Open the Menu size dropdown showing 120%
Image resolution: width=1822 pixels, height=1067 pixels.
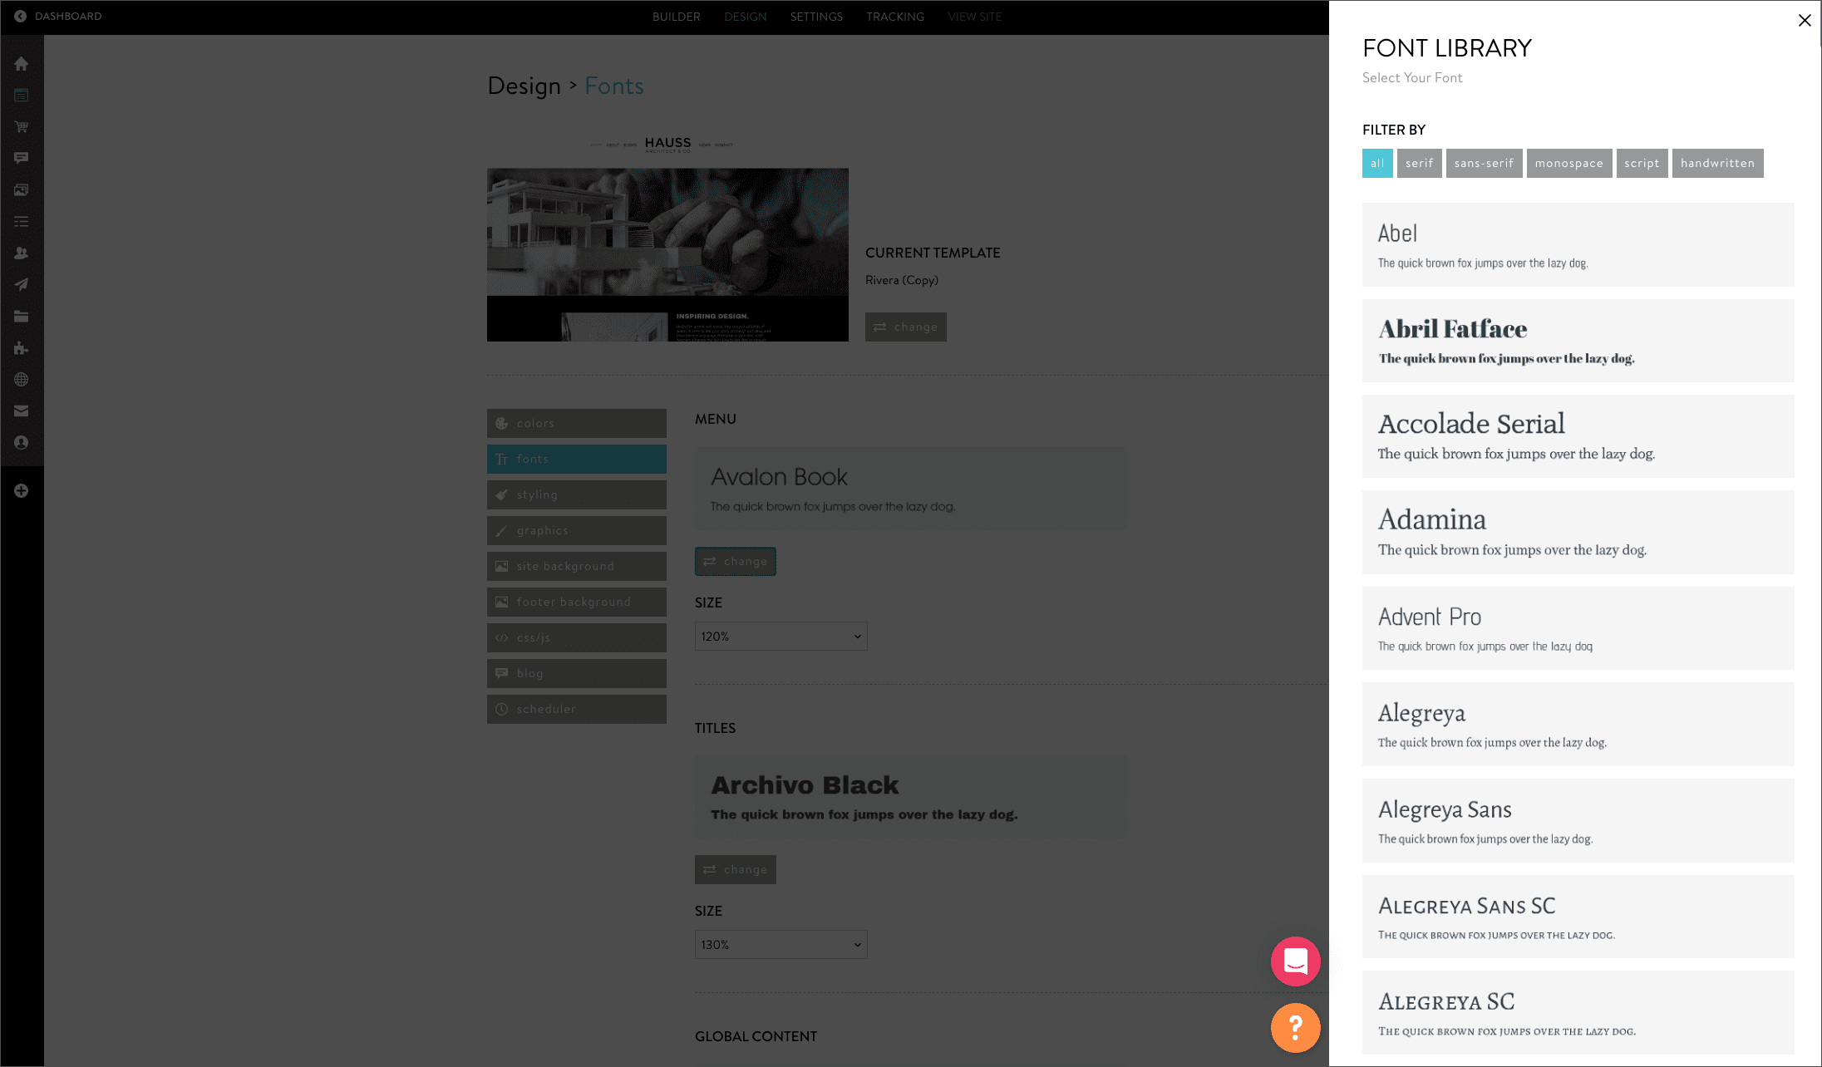click(x=781, y=637)
